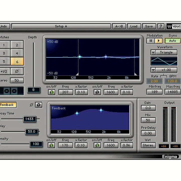Select 3 notches
Screen dimensions: 181x181
pos(5,53)
